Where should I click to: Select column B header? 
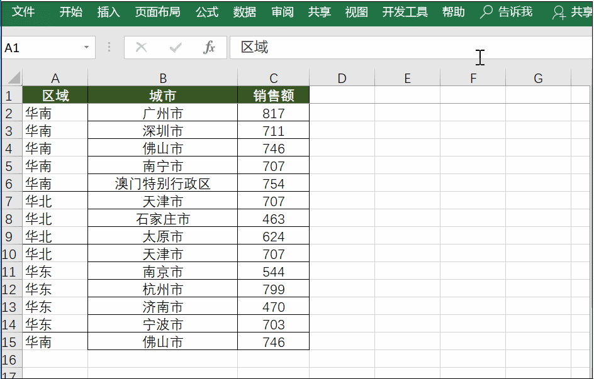(163, 78)
